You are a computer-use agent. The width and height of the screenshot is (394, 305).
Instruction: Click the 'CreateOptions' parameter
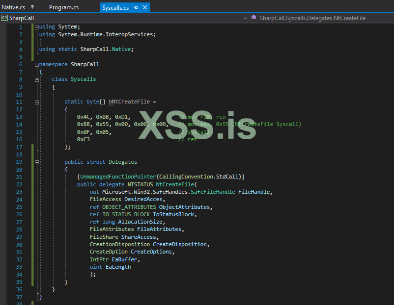(x=151, y=252)
